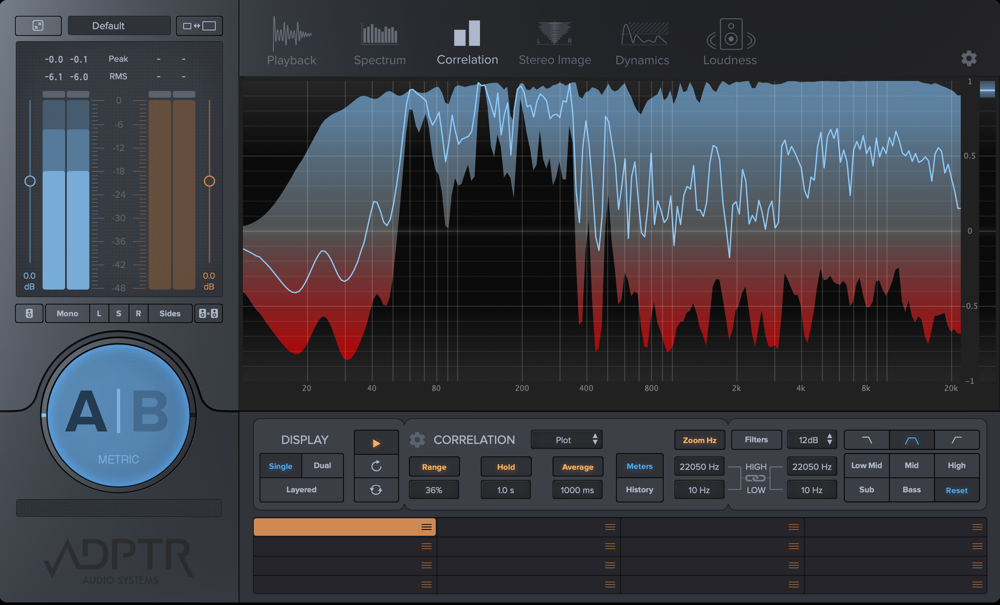
Task: Show correlation History instead of Meters
Action: pyautogui.click(x=639, y=489)
